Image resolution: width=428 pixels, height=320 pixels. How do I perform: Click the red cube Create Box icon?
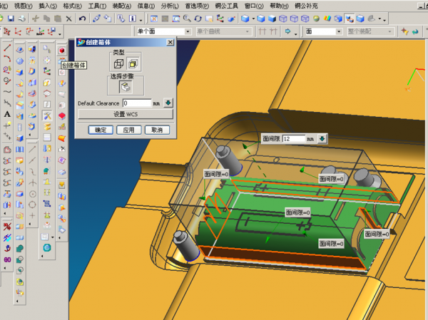[x=62, y=50]
